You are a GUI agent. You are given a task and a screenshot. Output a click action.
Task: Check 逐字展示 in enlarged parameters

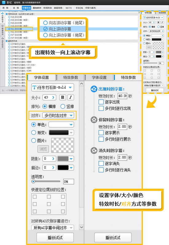coord(101,133)
